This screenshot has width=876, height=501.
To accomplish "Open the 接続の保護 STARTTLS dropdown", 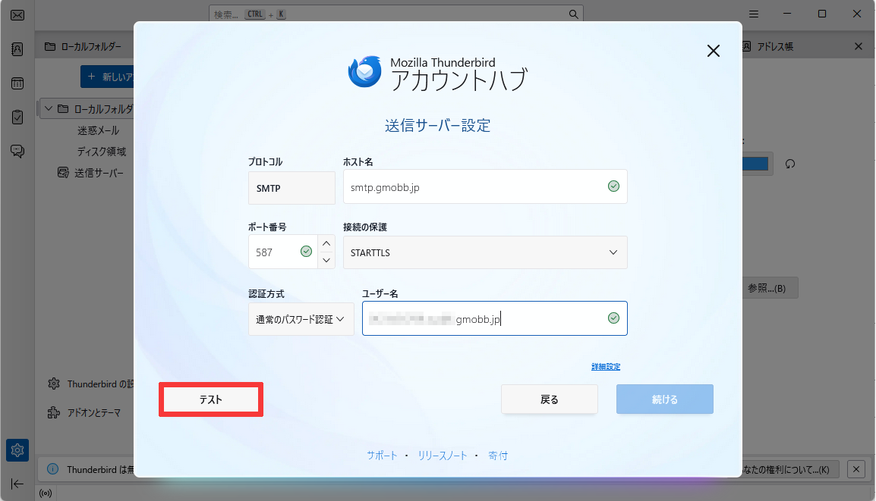I will [x=485, y=252].
